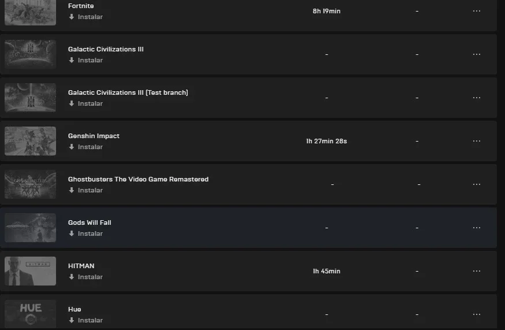This screenshot has width=505, height=330.
Task: Open the three-dot menu for HITMAN
Action: 477,271
